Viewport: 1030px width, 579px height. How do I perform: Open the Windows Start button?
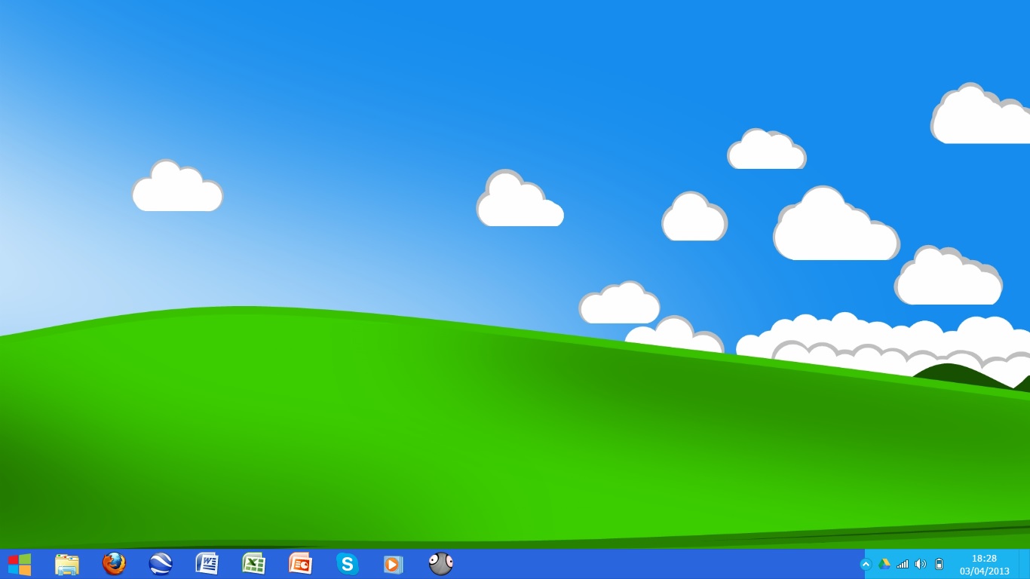(20, 564)
